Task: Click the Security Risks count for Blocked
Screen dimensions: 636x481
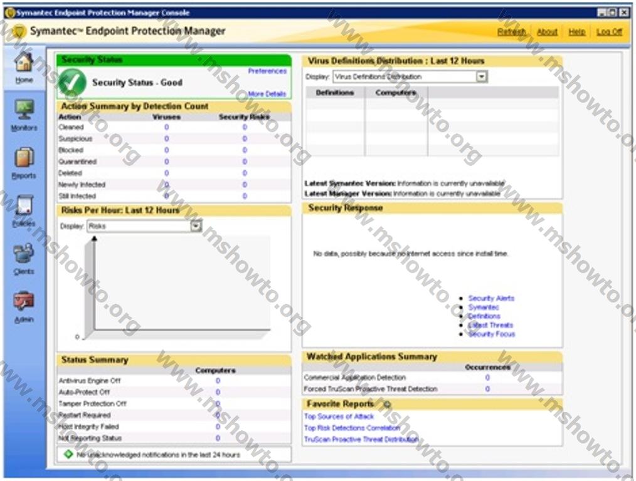Action: click(x=245, y=150)
